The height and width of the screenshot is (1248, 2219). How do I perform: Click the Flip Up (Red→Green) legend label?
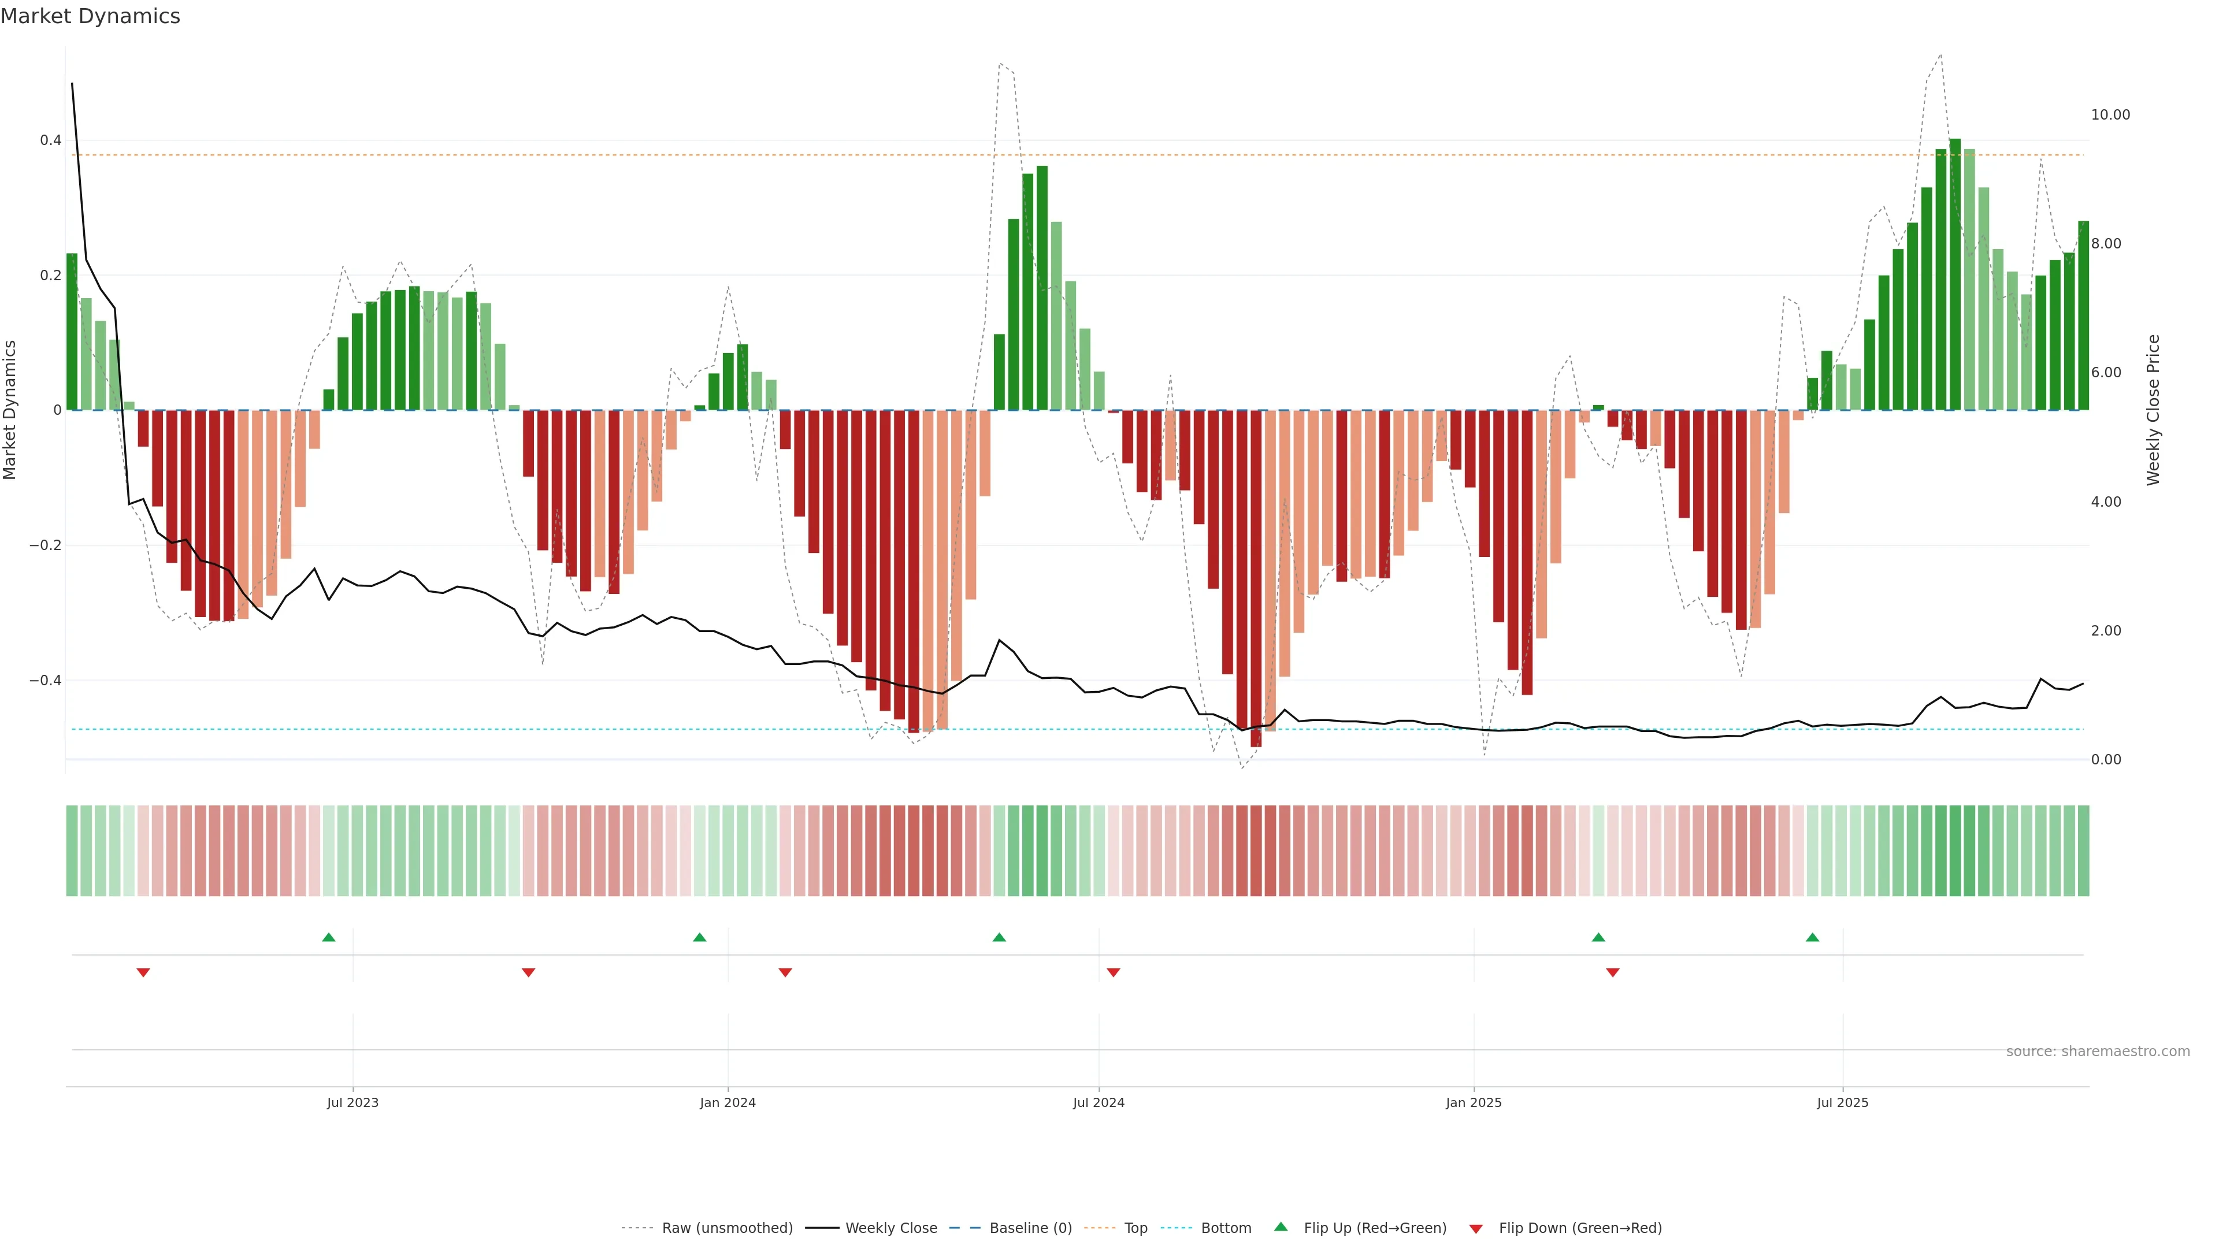tap(1375, 1228)
